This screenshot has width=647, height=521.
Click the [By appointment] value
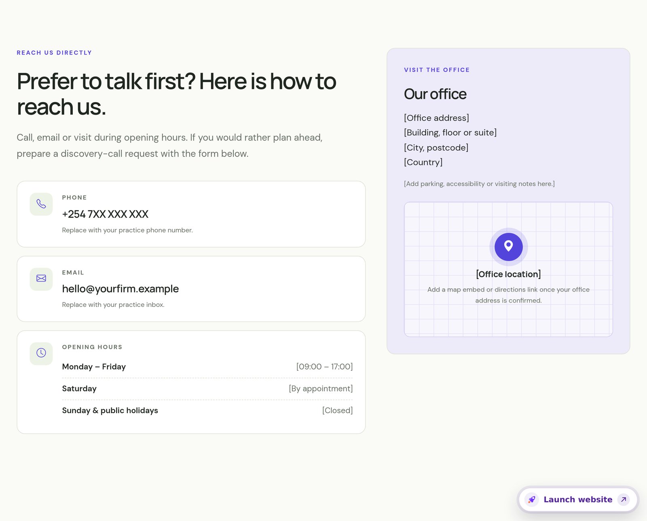[x=321, y=389]
